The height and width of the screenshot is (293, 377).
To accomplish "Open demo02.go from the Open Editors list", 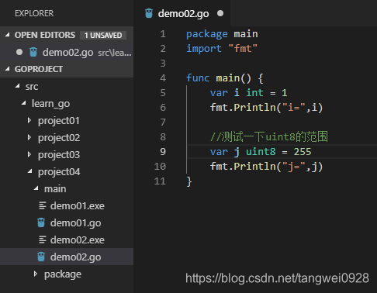I will pos(67,52).
